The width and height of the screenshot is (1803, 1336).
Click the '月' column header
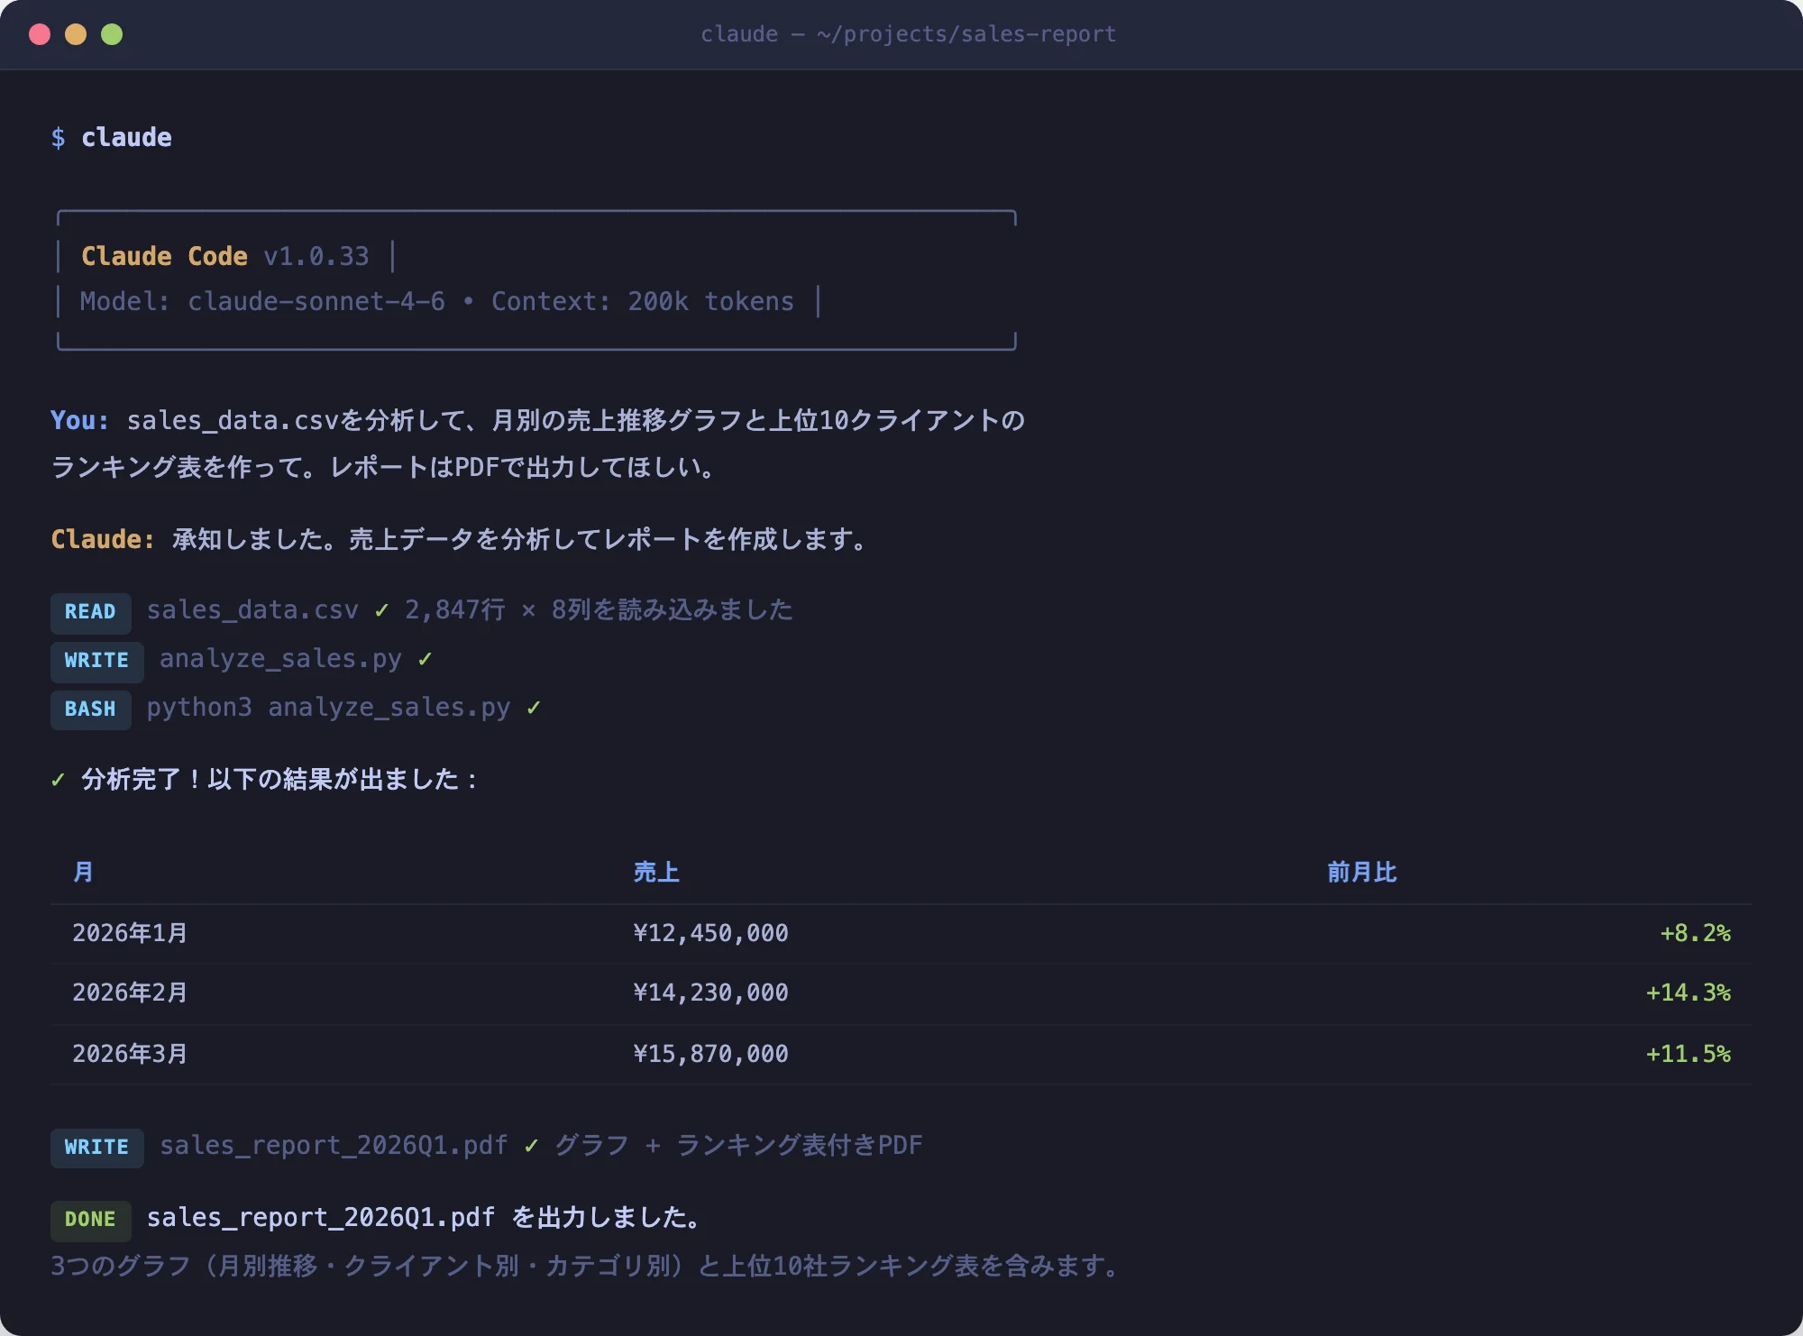coord(83,872)
